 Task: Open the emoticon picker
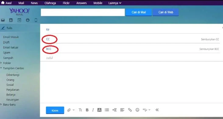[137, 110]
